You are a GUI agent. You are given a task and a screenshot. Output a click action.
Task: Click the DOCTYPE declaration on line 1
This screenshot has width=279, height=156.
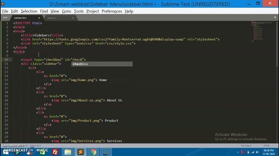(x=27, y=23)
